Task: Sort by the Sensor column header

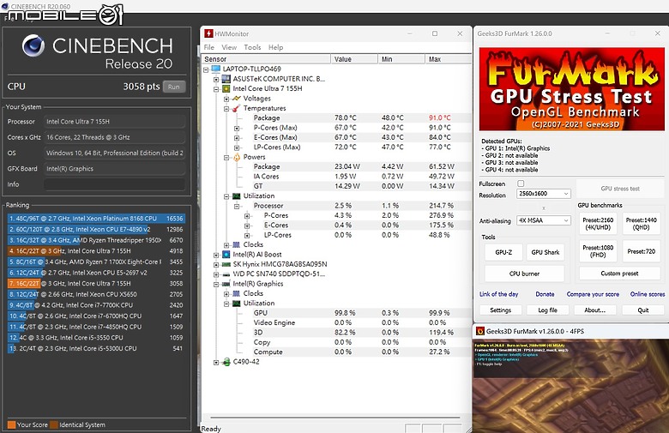Action: tap(266, 59)
